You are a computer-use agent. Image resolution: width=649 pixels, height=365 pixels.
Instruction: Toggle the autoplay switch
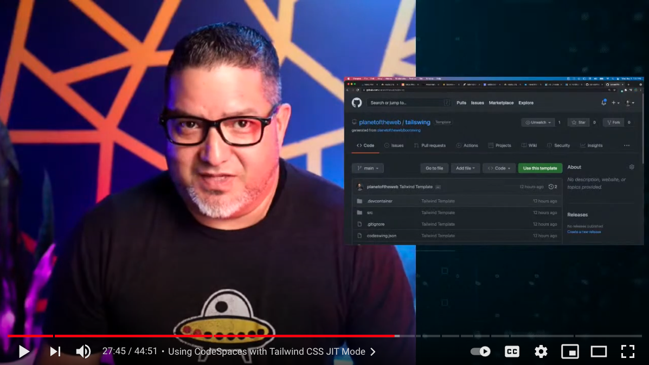point(480,351)
